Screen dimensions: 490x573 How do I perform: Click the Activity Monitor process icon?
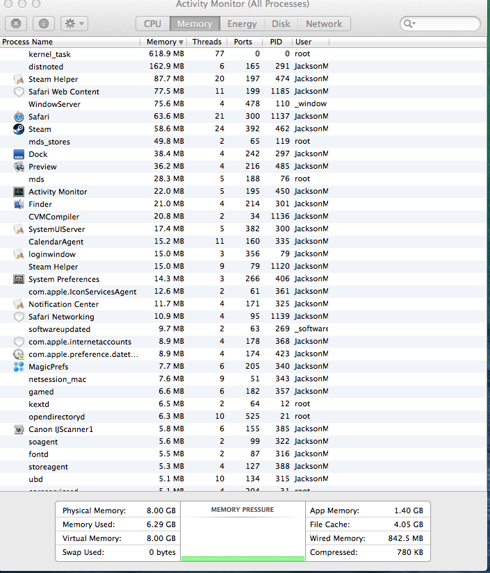click(19, 192)
